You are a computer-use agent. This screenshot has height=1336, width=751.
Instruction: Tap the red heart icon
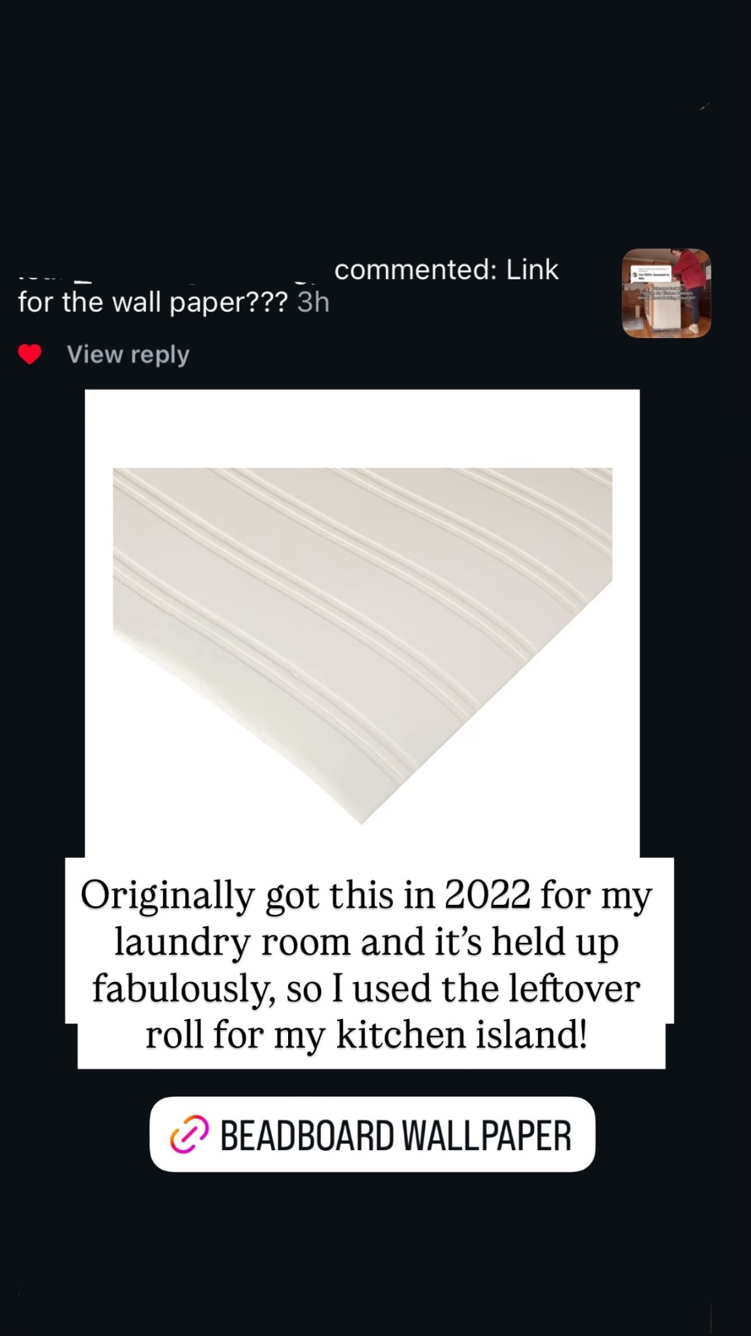tap(29, 355)
